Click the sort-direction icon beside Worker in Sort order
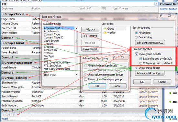The width and height of the screenshot is (178, 122). click(x=105, y=33)
